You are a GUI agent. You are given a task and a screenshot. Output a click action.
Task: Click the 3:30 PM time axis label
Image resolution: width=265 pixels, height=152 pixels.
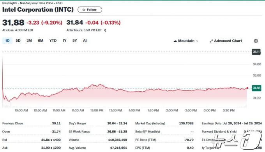click(229, 110)
